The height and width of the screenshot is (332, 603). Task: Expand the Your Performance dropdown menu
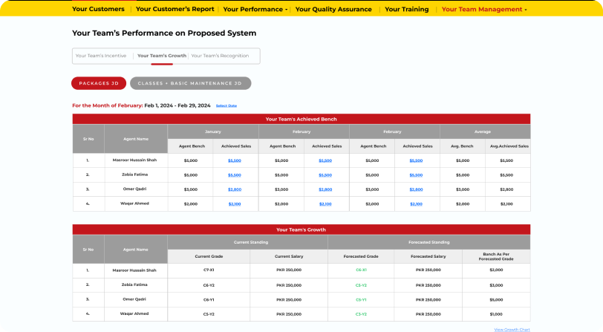[255, 10]
